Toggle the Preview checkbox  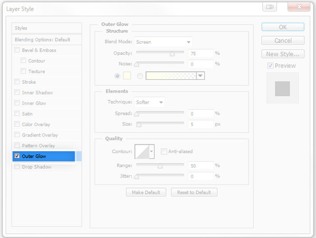tap(270, 66)
